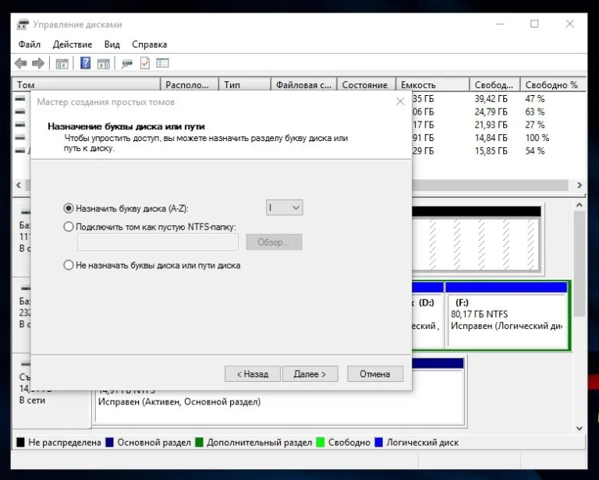This screenshot has height=480, width=599.
Task: Click the '24,79 ГБ' free space cell
Action: 491,111
